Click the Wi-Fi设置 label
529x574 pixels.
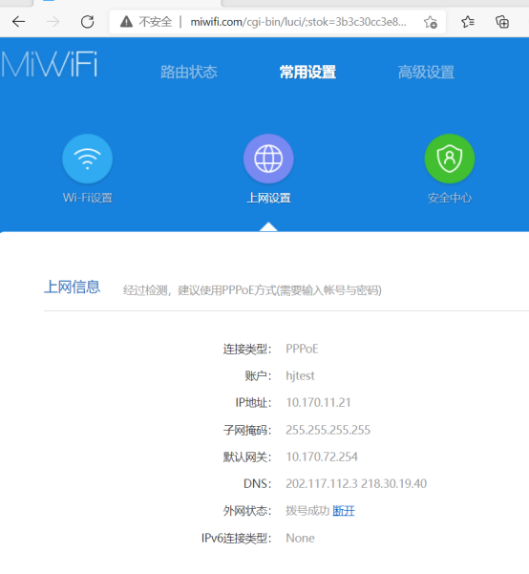(x=88, y=198)
